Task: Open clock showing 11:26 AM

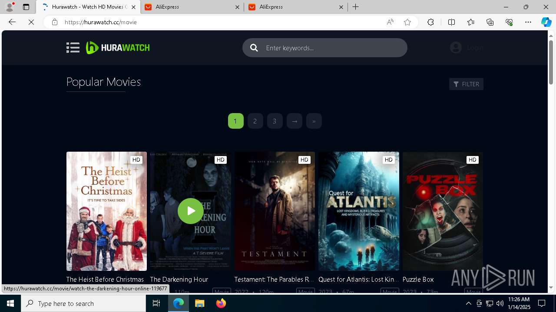Action: pos(519,303)
